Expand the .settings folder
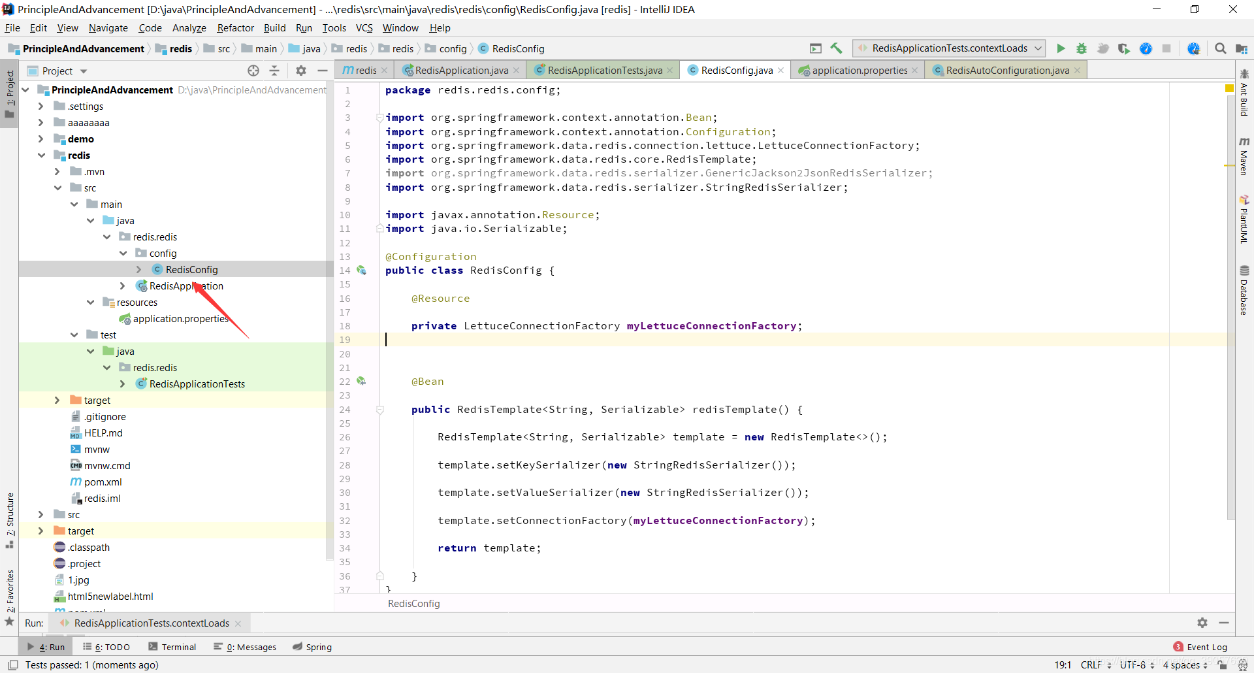 40,106
